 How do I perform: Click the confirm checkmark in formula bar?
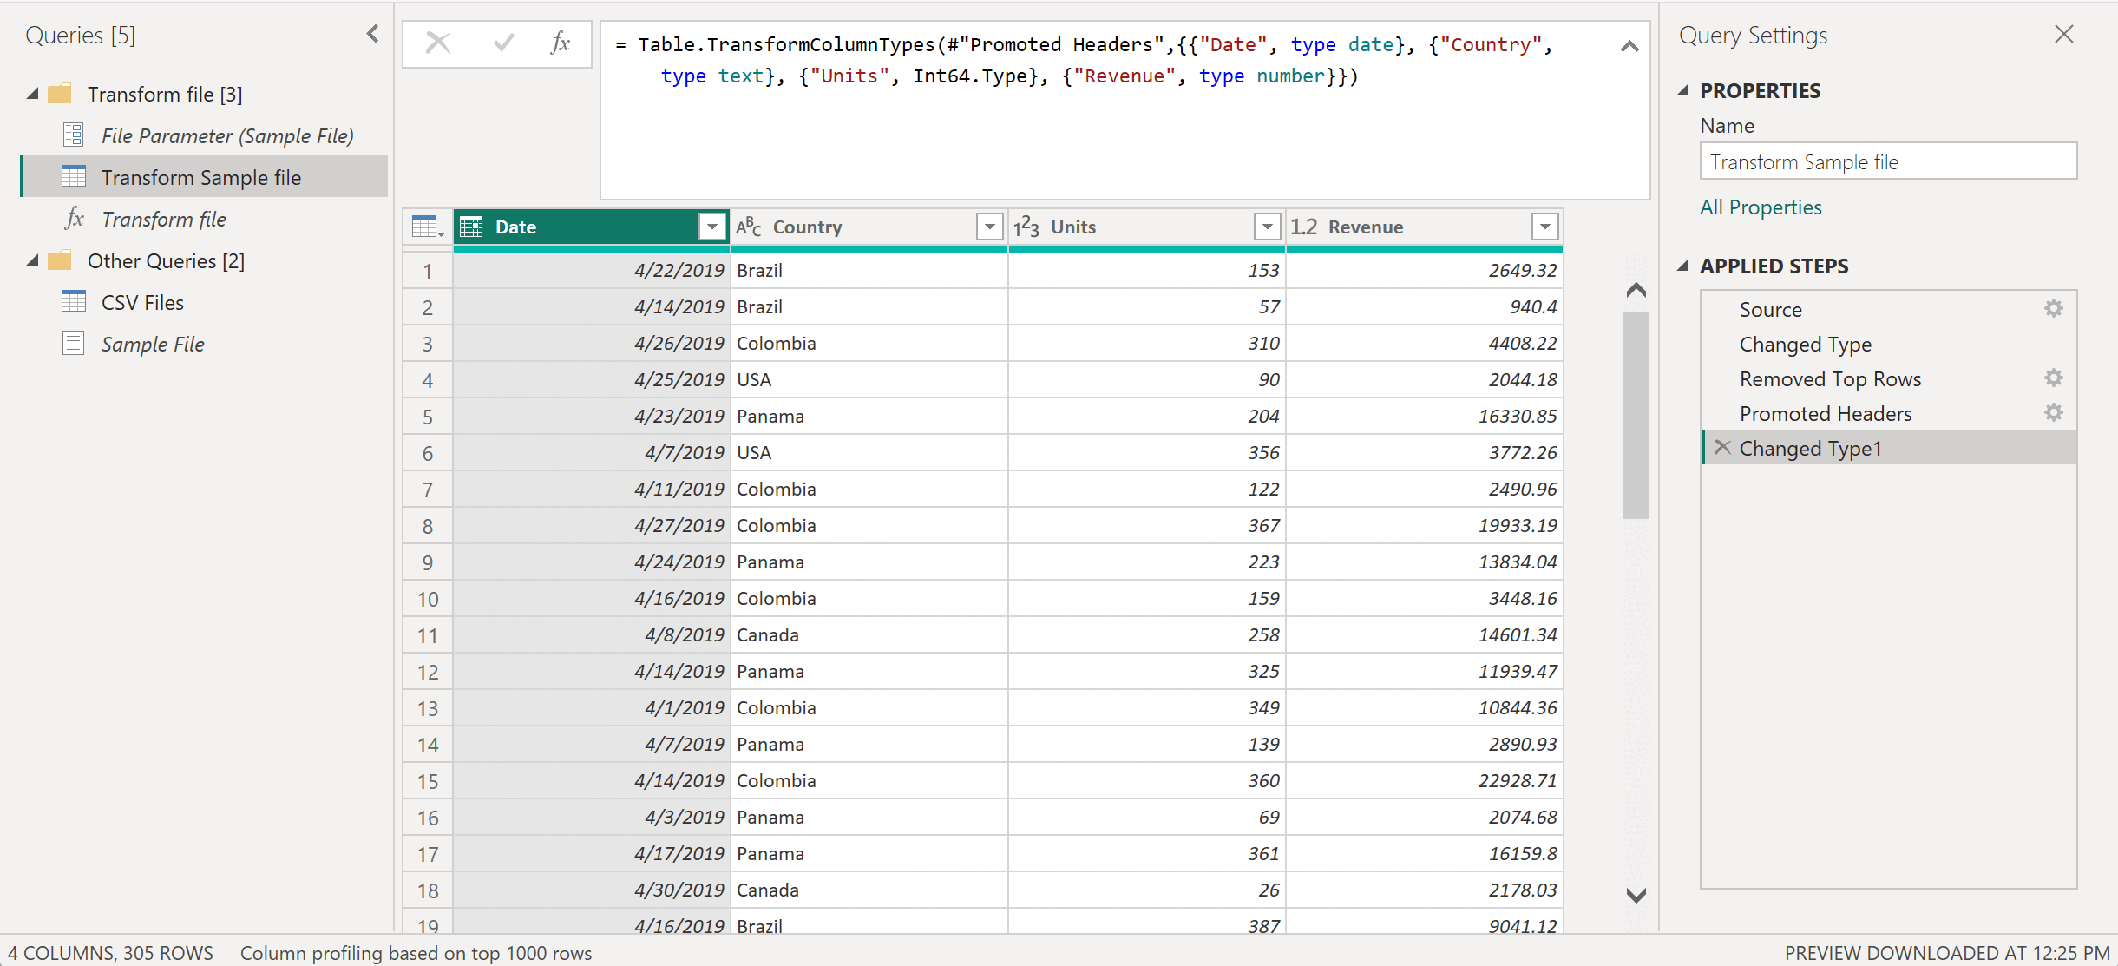pos(503,43)
